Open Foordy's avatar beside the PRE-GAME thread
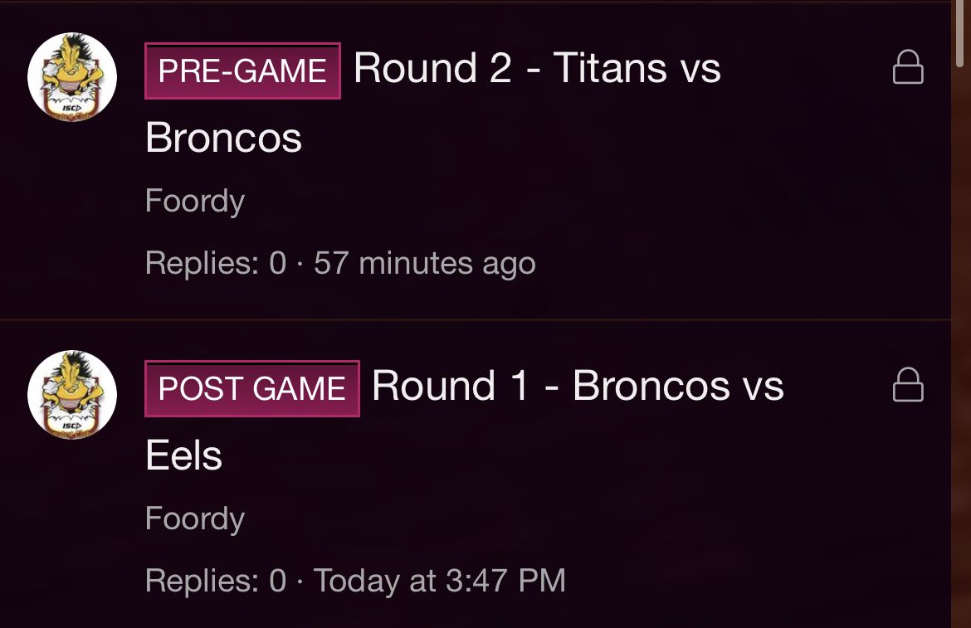Screen dimensions: 971x628 (72, 76)
